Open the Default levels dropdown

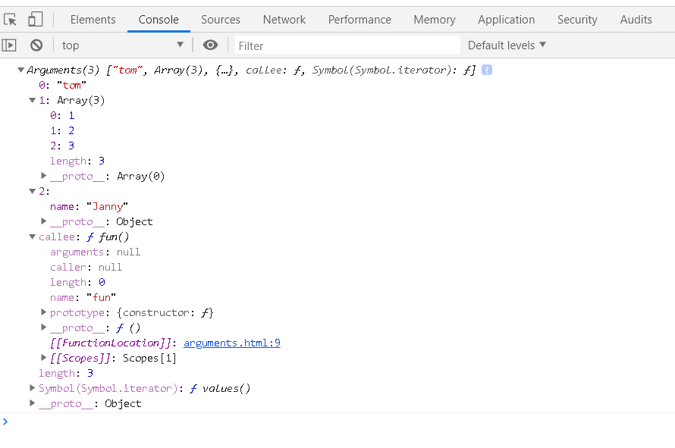pos(507,45)
